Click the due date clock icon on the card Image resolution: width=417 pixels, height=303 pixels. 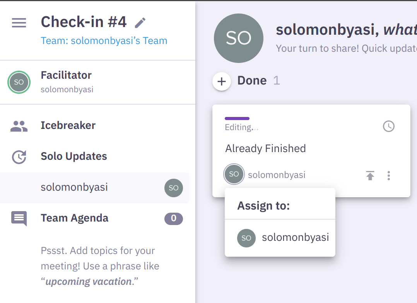[388, 126]
